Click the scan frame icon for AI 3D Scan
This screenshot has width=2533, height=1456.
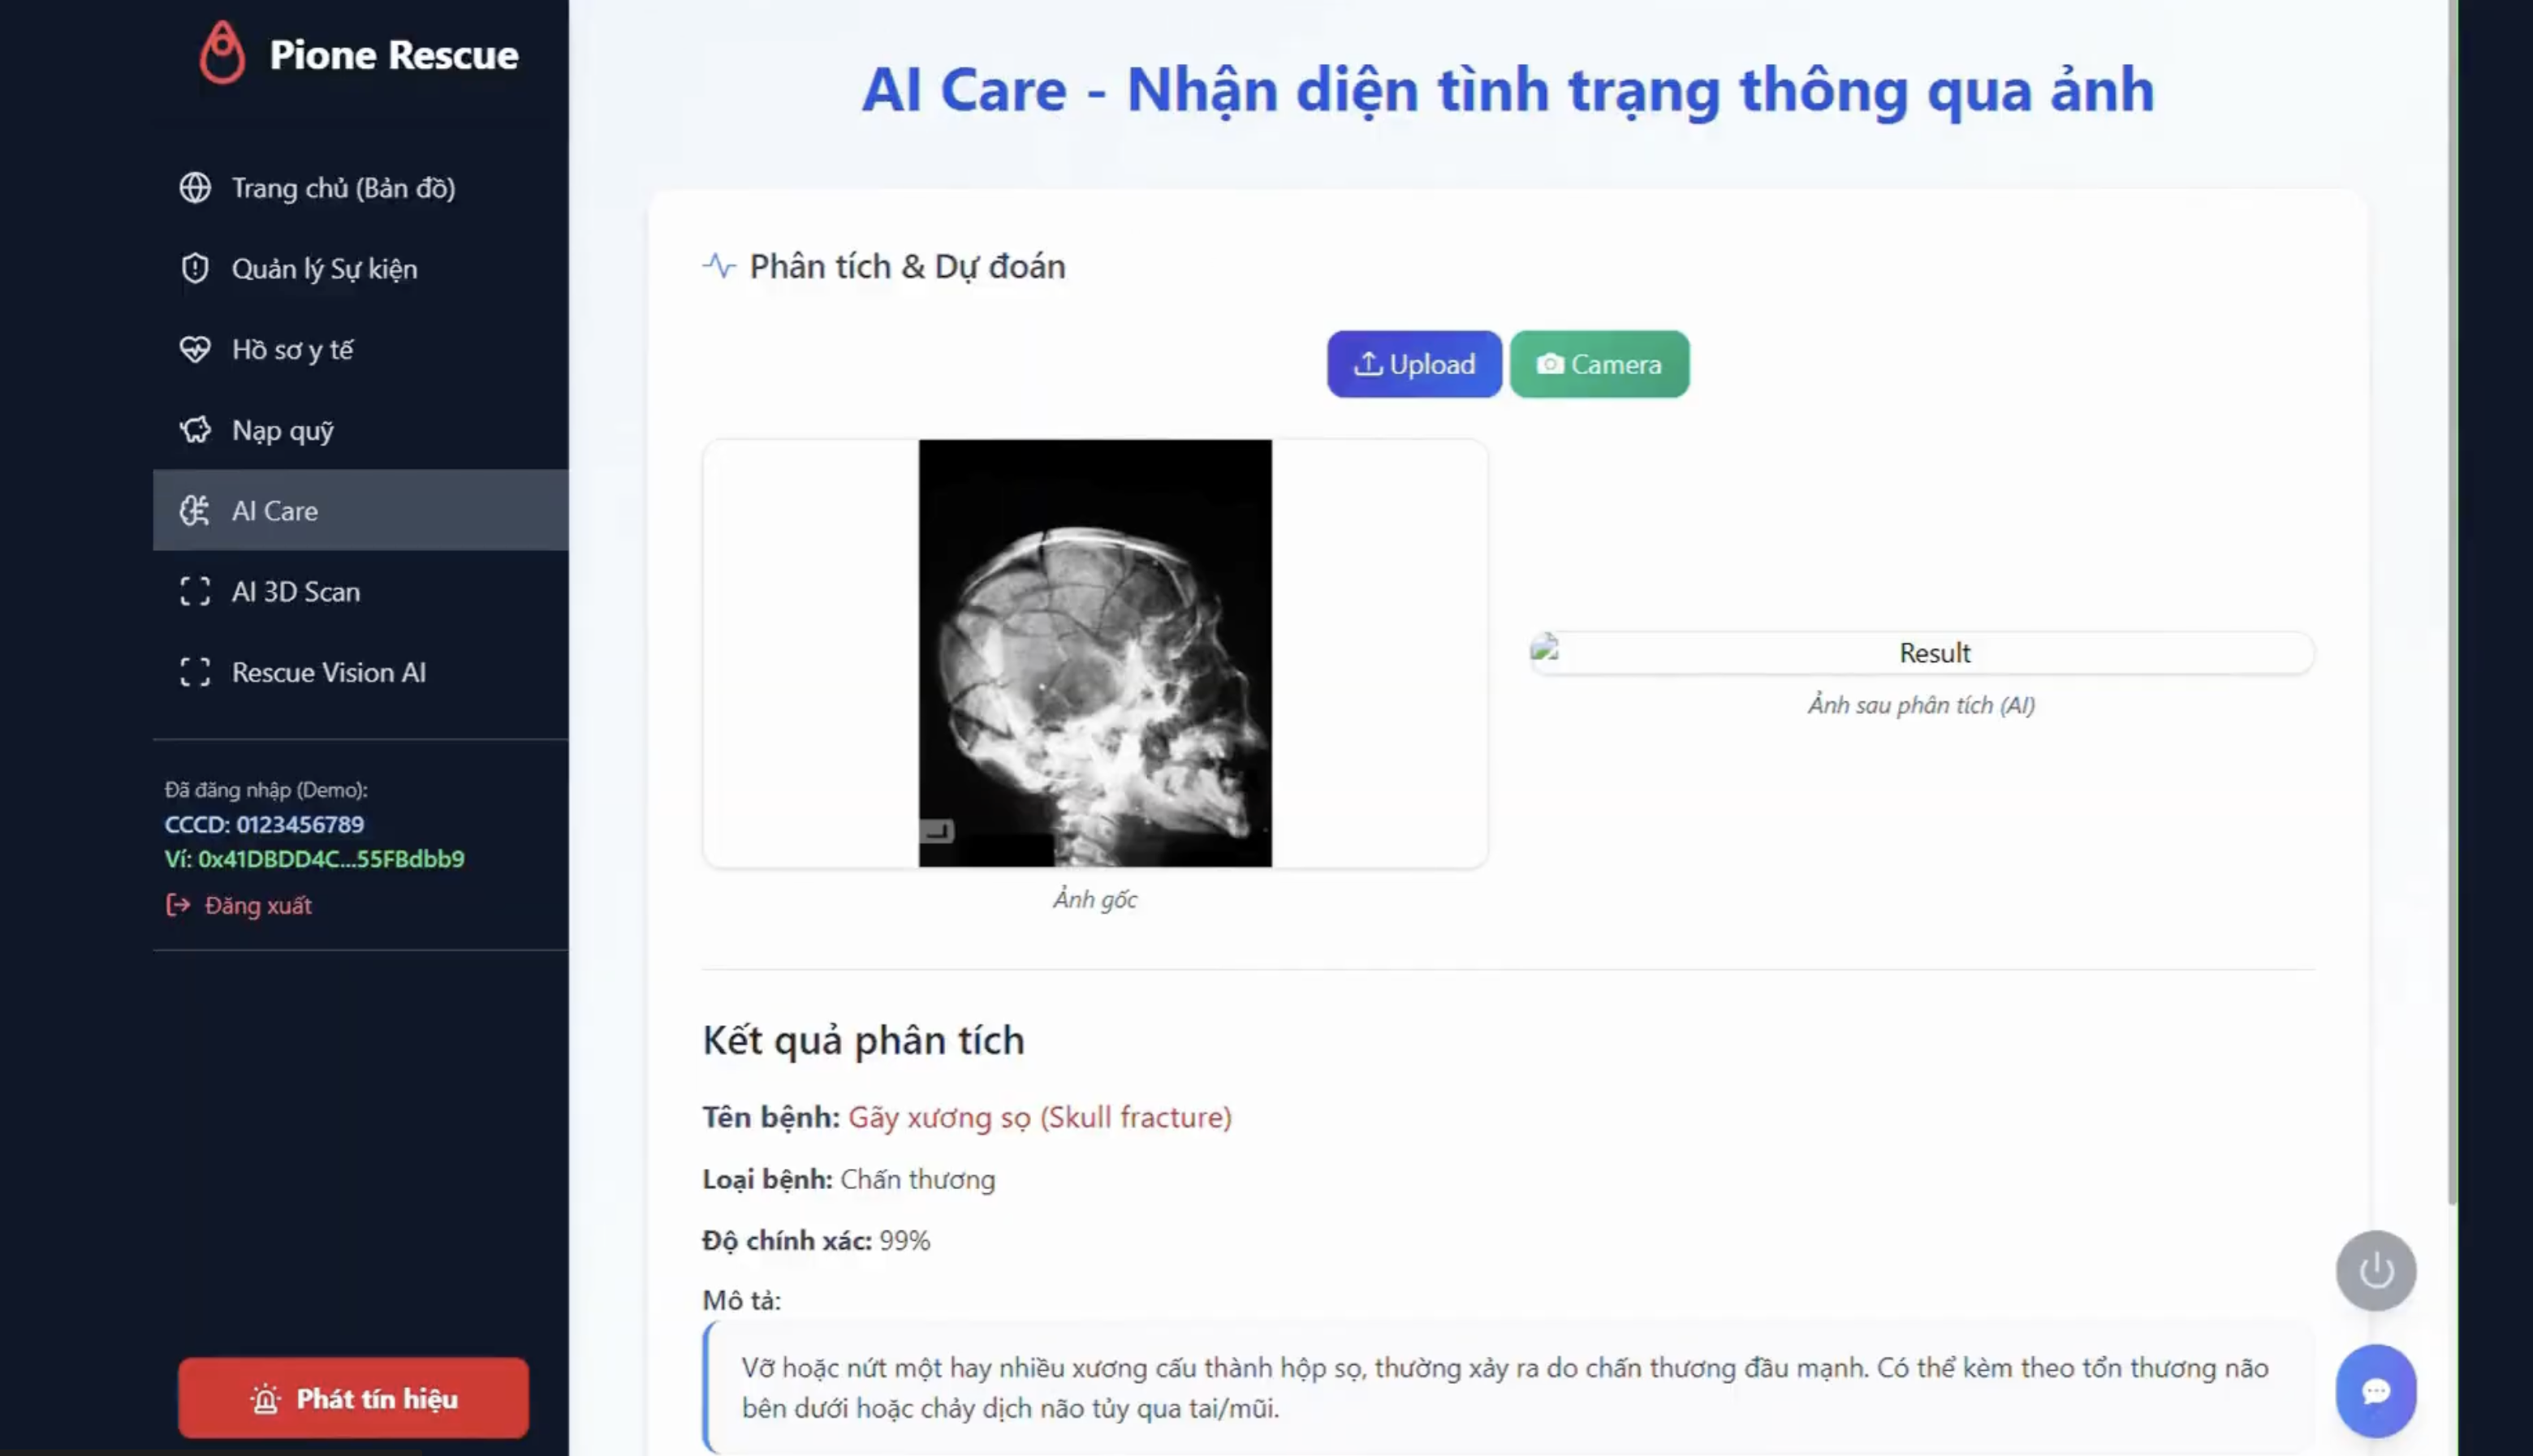[195, 591]
